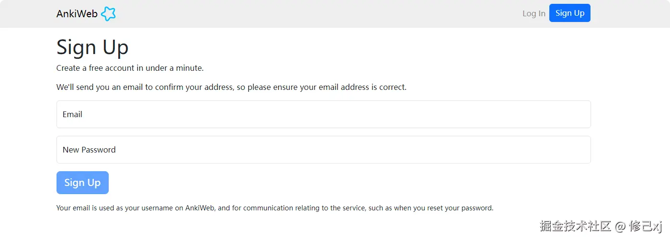Focus the New Password input field
670x241 pixels.
(x=323, y=150)
